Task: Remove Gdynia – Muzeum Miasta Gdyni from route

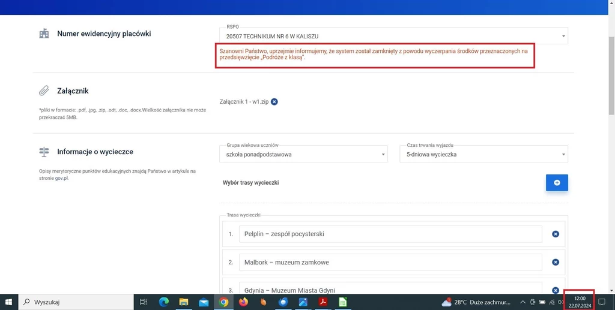Action: point(556,290)
